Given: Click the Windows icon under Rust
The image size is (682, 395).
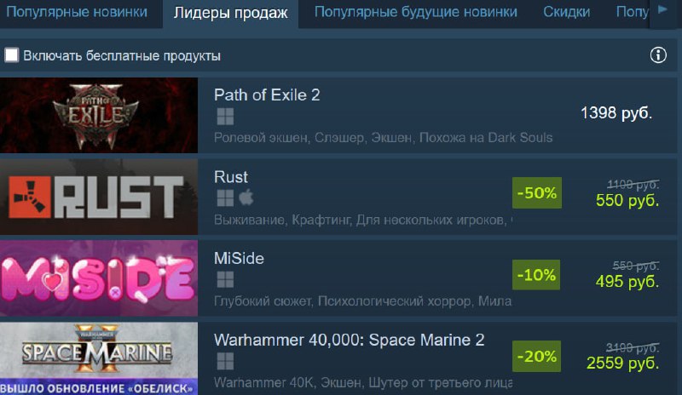Looking at the screenshot, I should pyautogui.click(x=225, y=198).
